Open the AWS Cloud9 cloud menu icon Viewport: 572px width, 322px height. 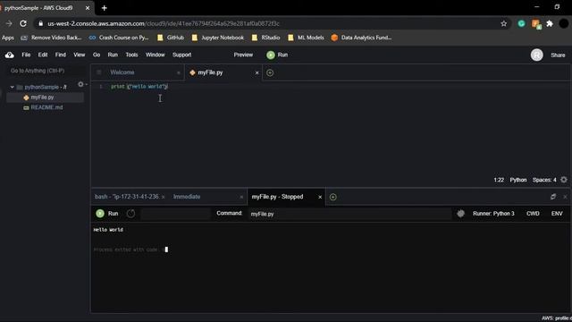click(x=10, y=55)
